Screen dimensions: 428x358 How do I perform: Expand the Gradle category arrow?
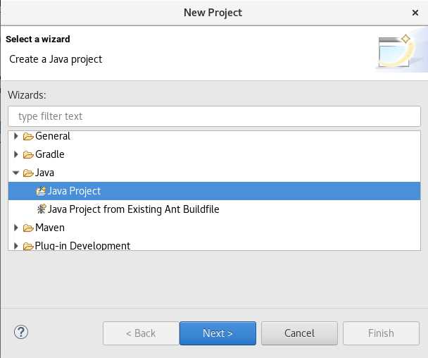pos(15,154)
